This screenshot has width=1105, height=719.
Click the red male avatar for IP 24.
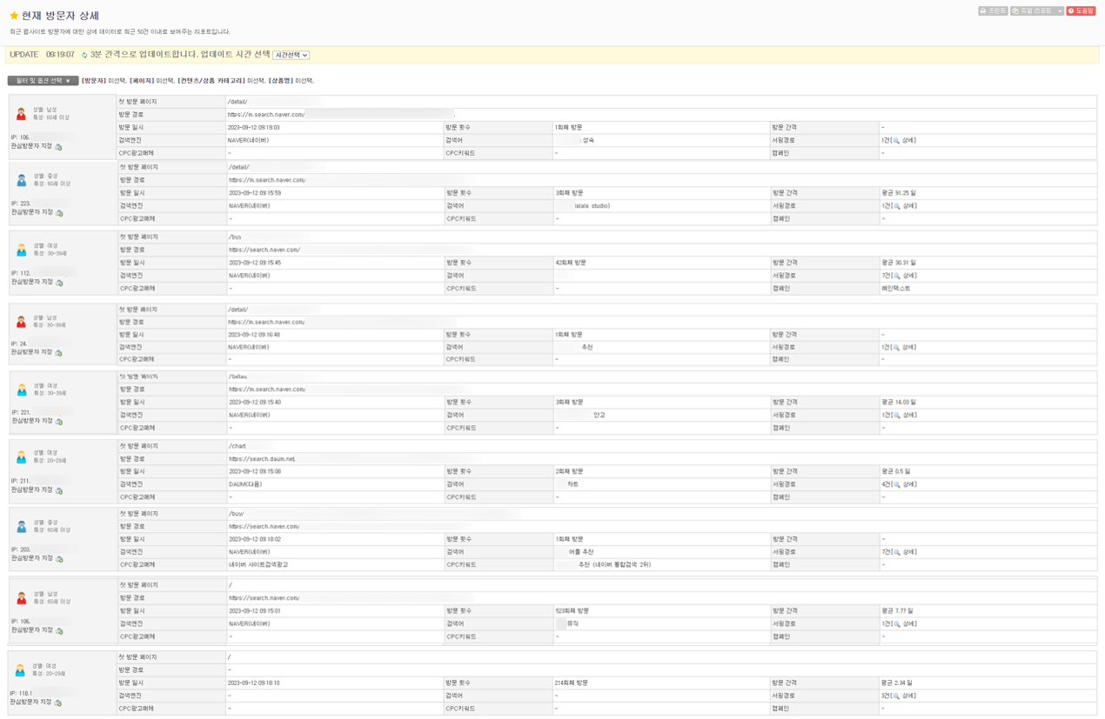(x=22, y=322)
